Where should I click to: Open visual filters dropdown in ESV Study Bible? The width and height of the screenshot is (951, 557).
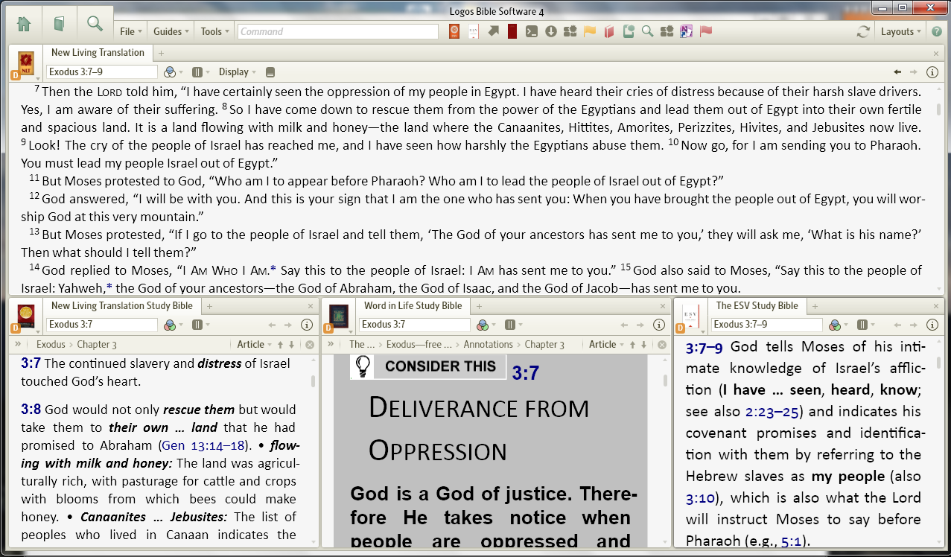838,325
